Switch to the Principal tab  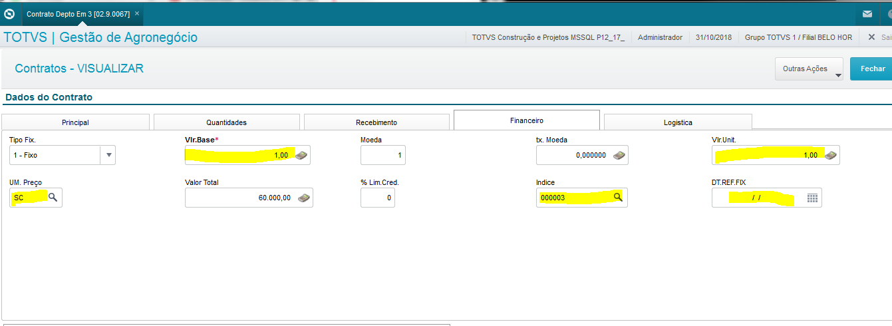tap(75, 122)
